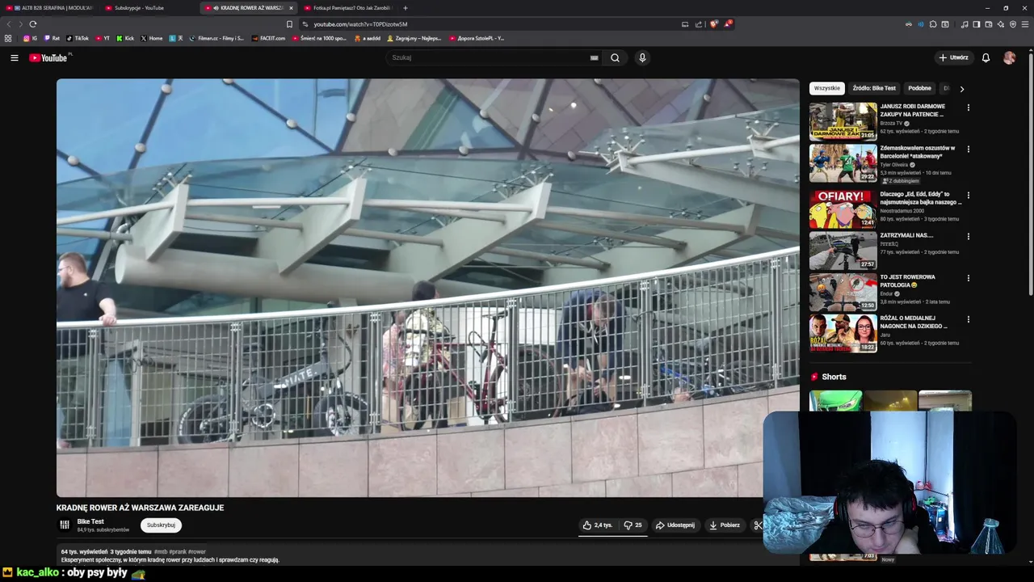The image size is (1034, 582).
Task: Open more options for JANUSZ ROBI DARMOWE video
Action: (x=968, y=108)
